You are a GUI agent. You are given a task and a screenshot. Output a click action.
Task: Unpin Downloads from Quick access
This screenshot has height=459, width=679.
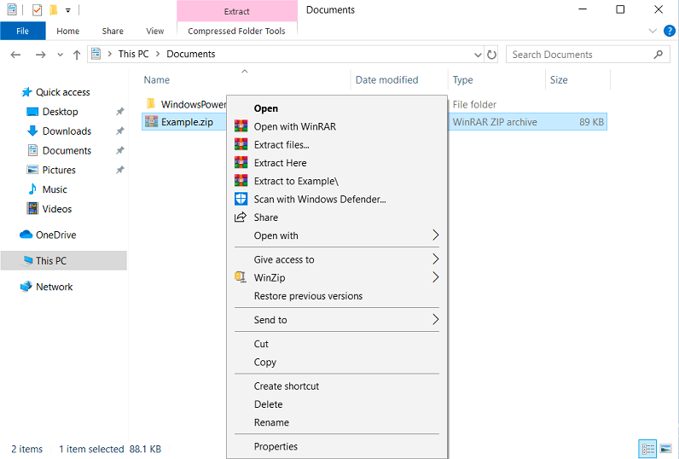coord(120,131)
